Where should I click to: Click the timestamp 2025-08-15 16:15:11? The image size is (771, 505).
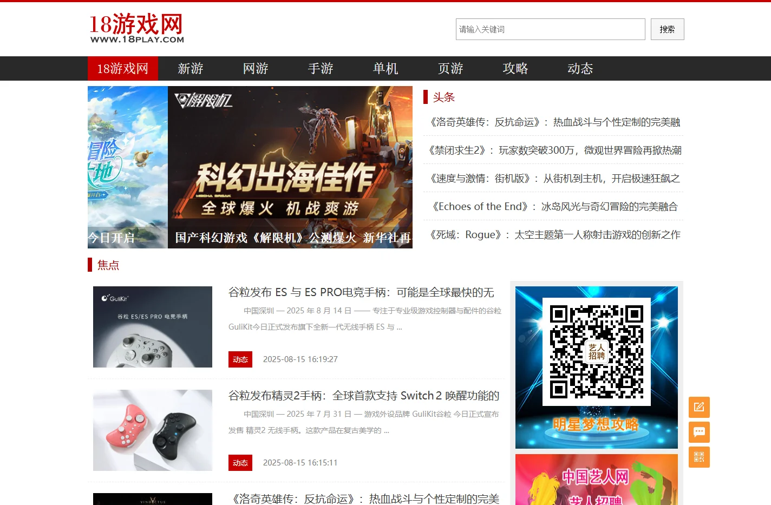coord(300,463)
